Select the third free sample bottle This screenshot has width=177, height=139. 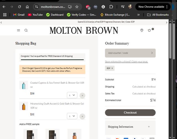click(x=74, y=134)
